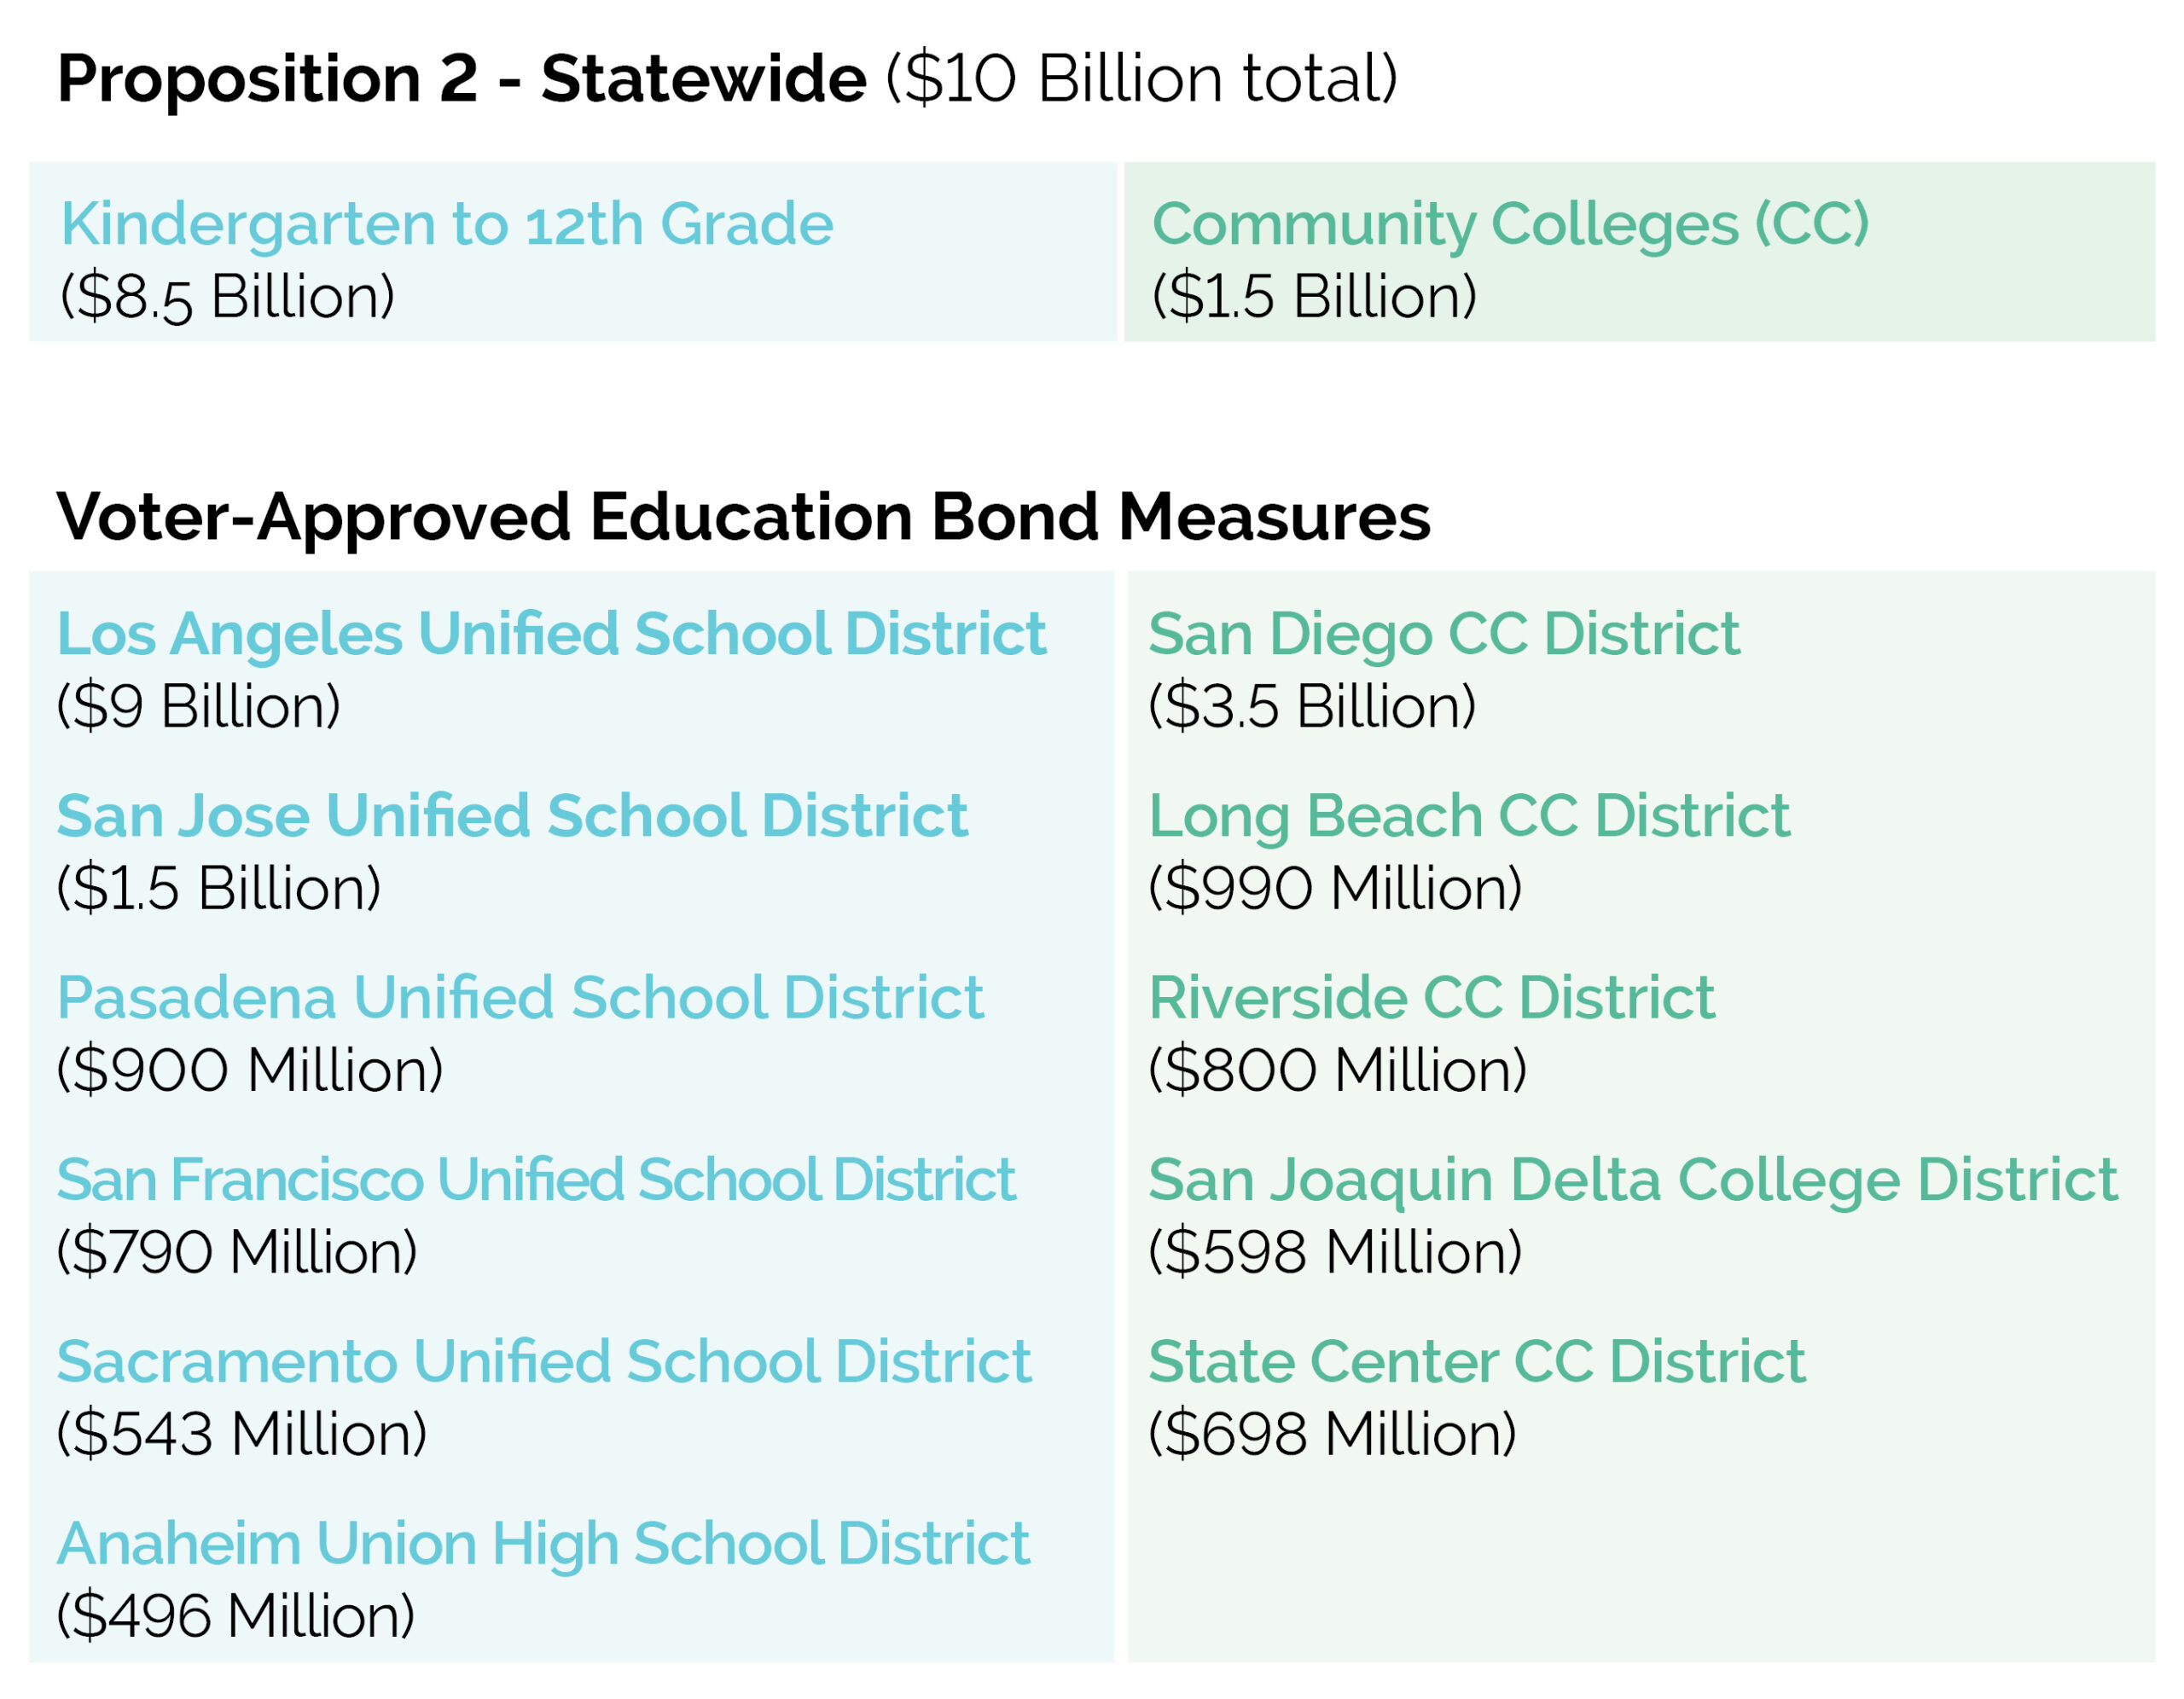Open Los Angeles Unified School District entry

pos(551,634)
